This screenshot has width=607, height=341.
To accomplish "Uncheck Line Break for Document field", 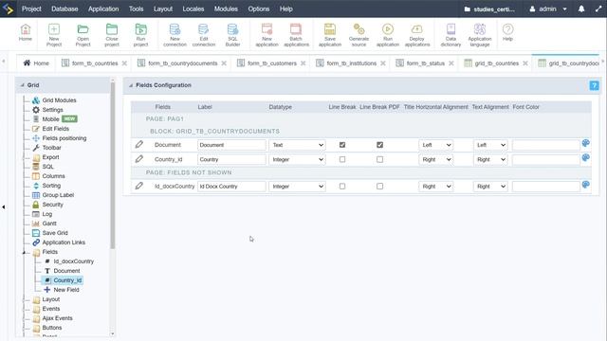I will pos(342,145).
